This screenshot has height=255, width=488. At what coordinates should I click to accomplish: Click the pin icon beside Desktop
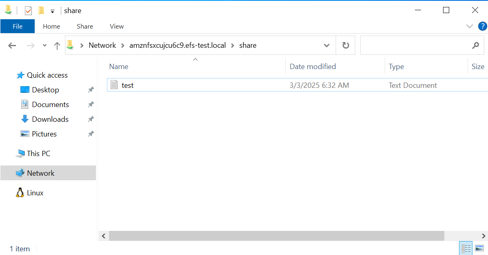pos(91,89)
